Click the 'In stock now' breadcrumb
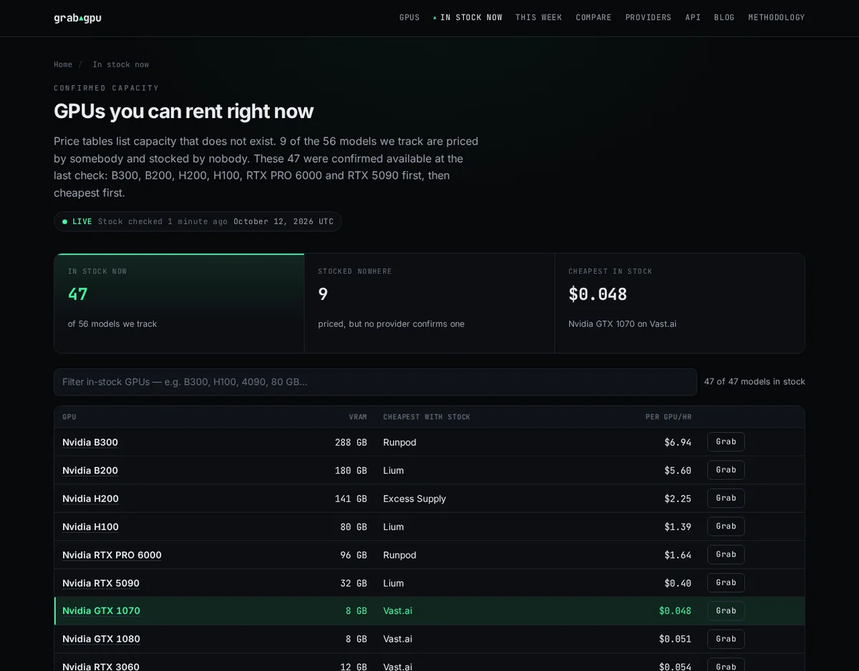This screenshot has width=859, height=671. pyautogui.click(x=121, y=64)
